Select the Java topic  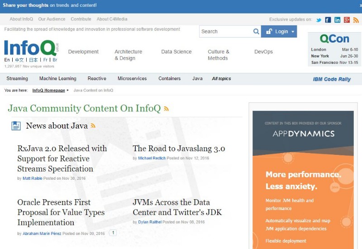pyautogui.click(x=197, y=78)
